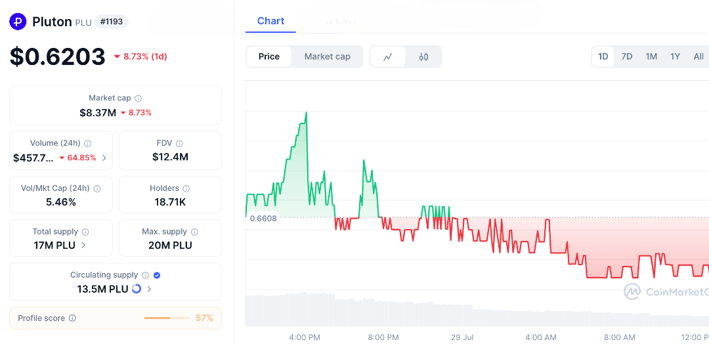Switch to line chart view
The image size is (709, 344).
coord(388,56)
